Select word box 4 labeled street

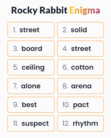(80, 48)
